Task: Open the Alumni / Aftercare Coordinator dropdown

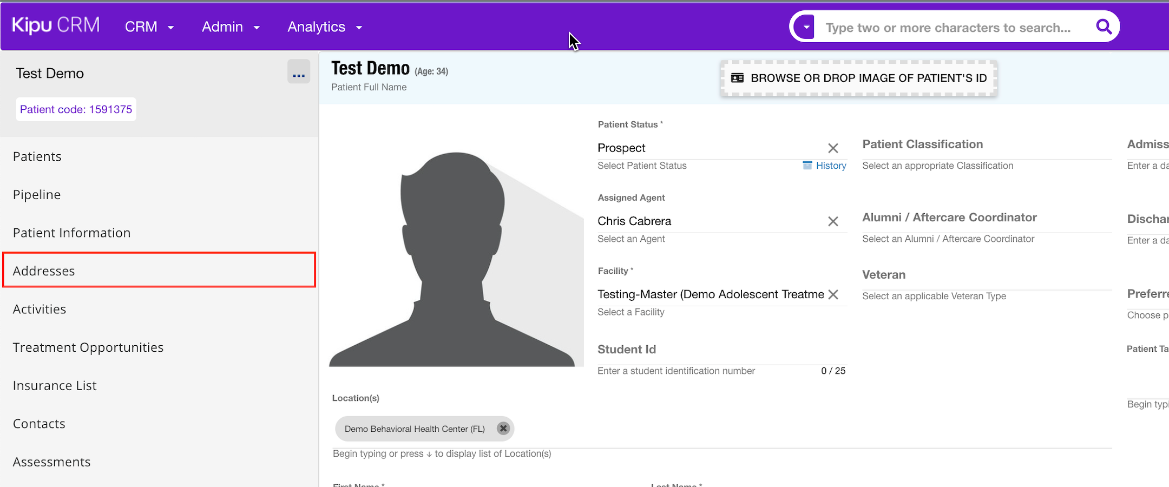Action: 987,218
